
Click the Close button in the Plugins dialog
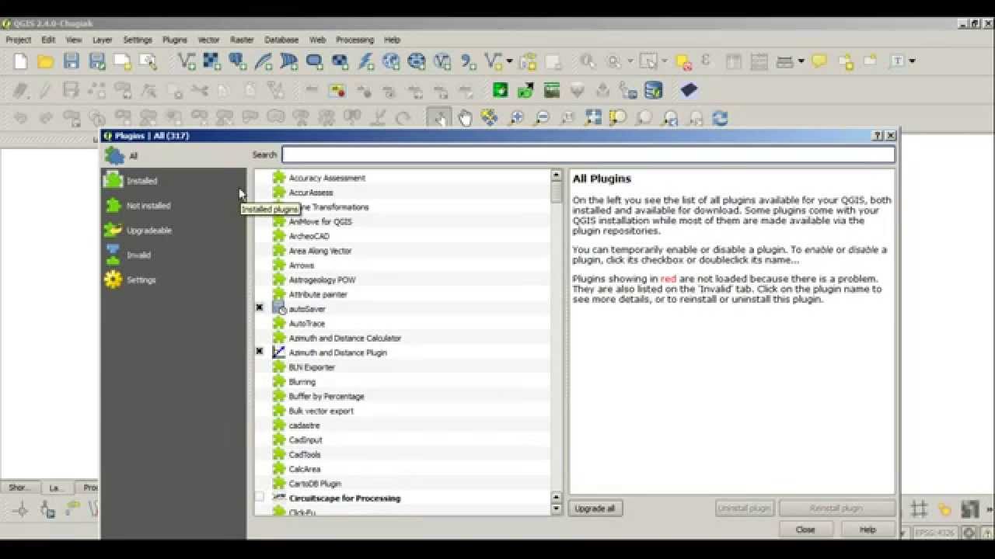tap(805, 529)
